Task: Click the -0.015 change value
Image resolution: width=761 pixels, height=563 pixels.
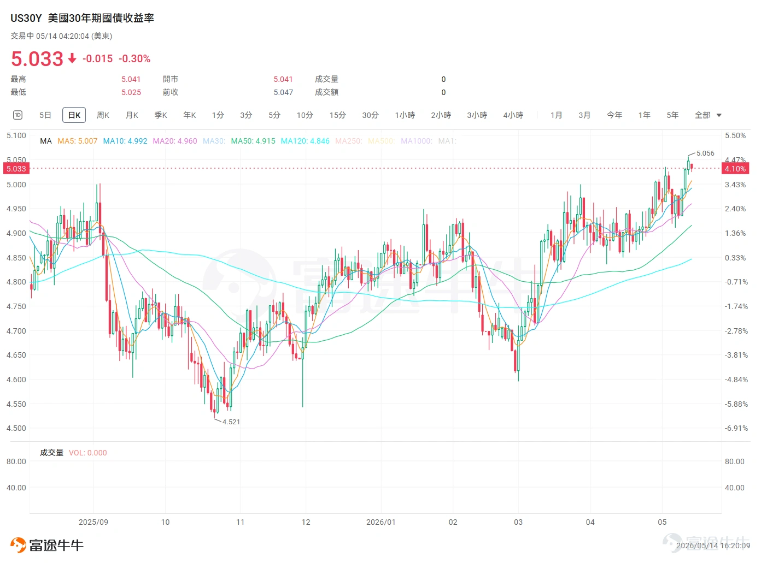Action: point(98,58)
